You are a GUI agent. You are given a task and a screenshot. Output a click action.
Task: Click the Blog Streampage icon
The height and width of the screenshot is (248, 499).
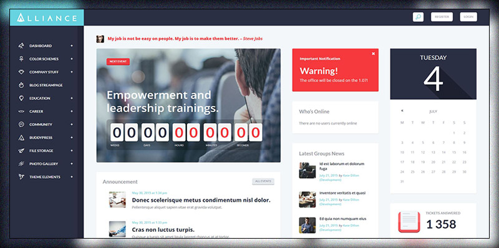coord(21,85)
